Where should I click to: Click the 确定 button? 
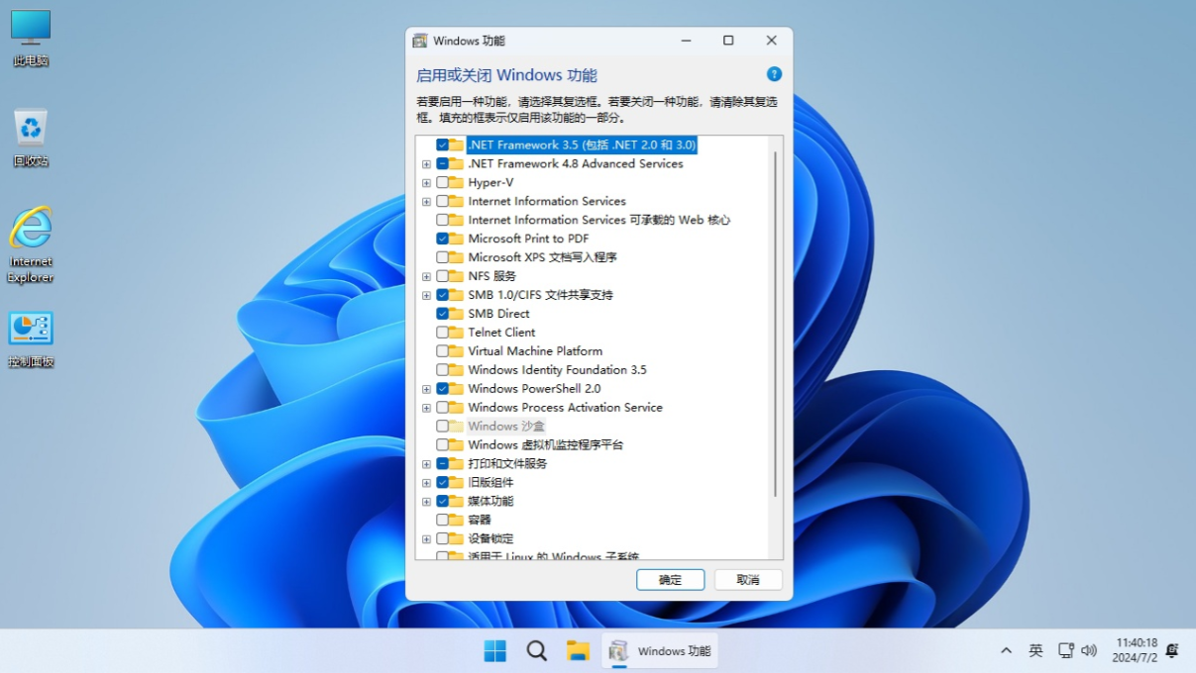[670, 580]
